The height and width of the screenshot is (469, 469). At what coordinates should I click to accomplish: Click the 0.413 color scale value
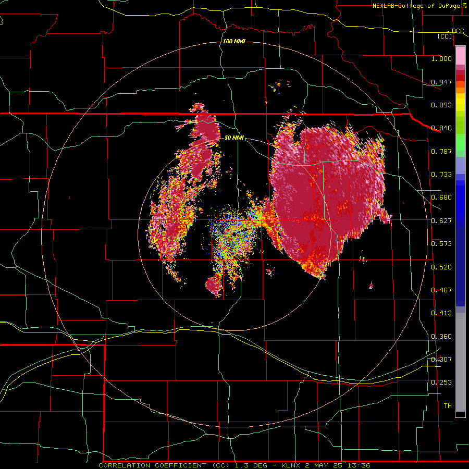click(x=441, y=313)
